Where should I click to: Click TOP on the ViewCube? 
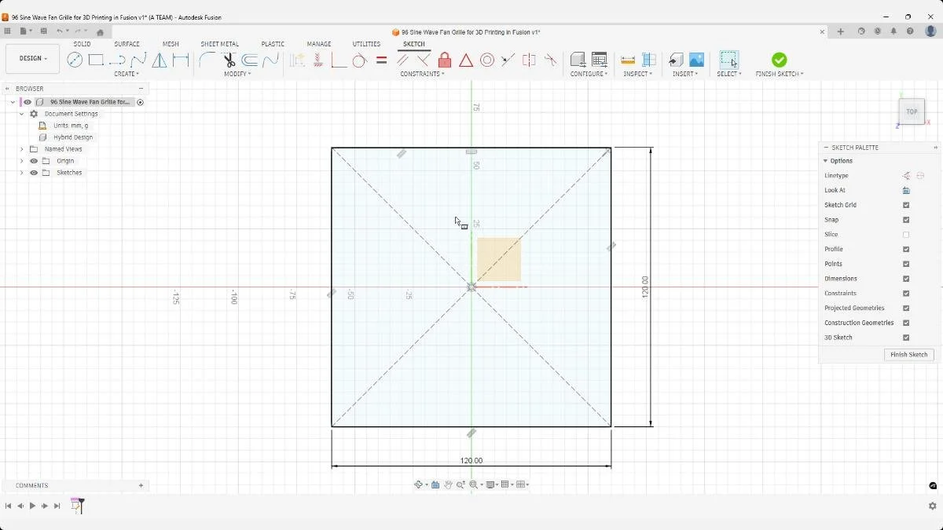click(912, 111)
